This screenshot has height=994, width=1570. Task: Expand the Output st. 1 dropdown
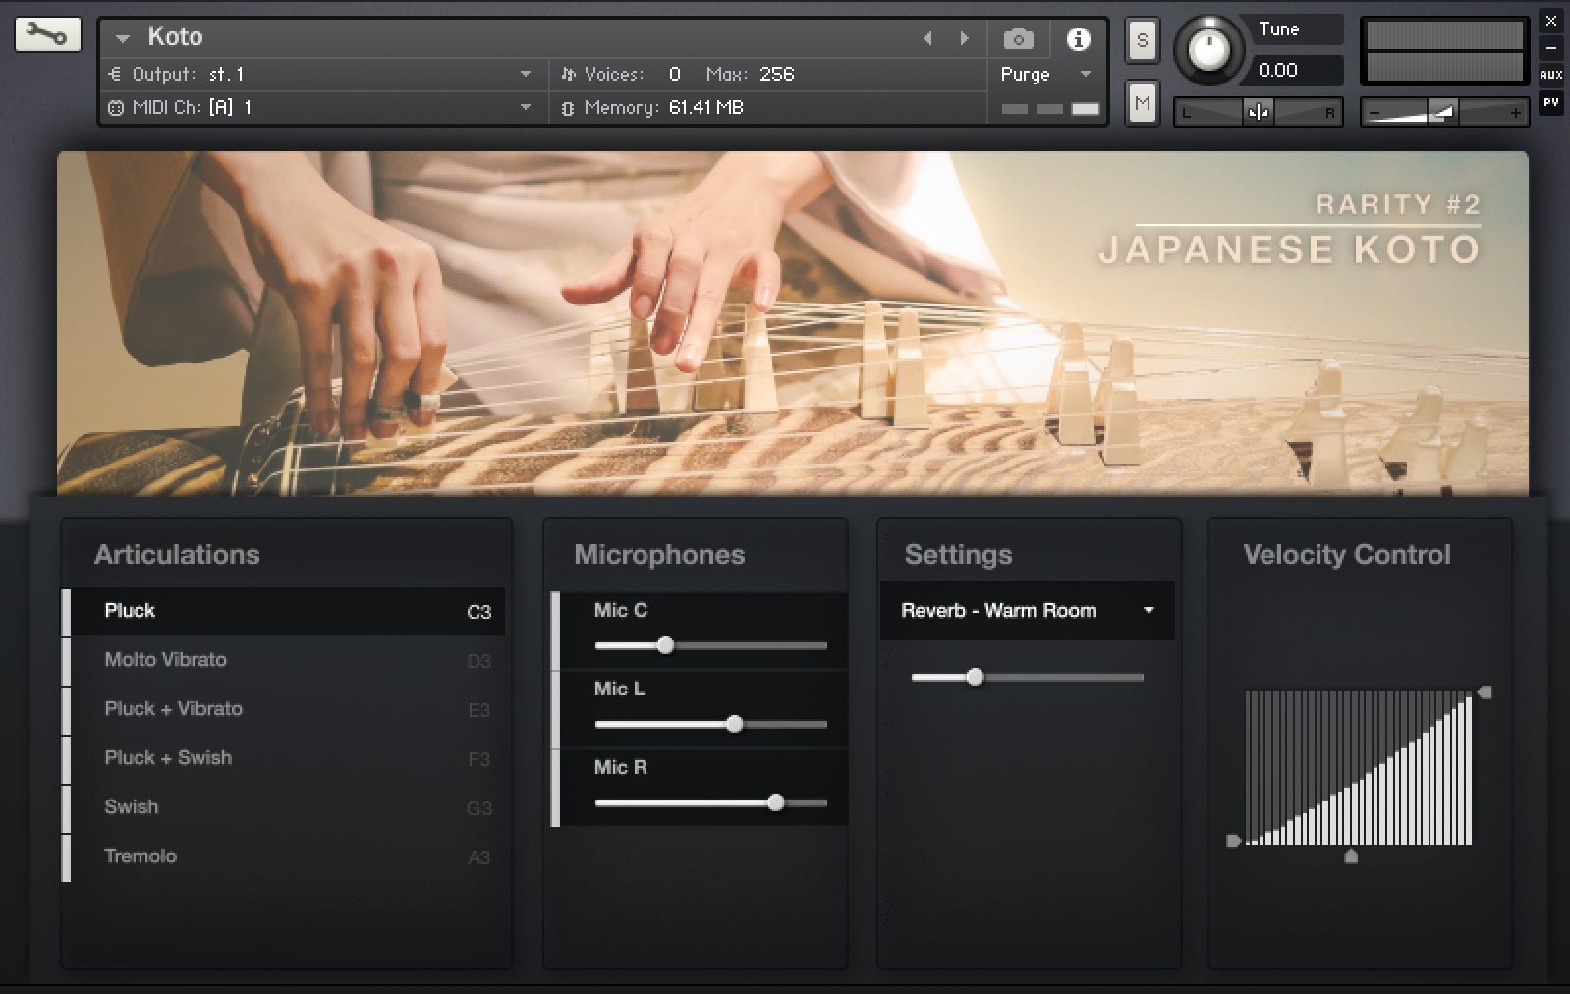tap(526, 74)
